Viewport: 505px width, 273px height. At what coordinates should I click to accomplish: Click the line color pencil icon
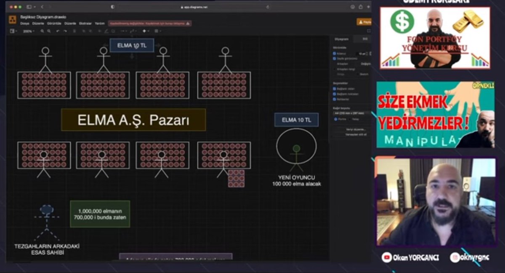(x=106, y=31)
